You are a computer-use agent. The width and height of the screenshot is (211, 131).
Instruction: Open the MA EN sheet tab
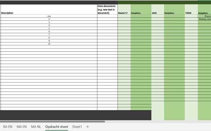click(22, 127)
